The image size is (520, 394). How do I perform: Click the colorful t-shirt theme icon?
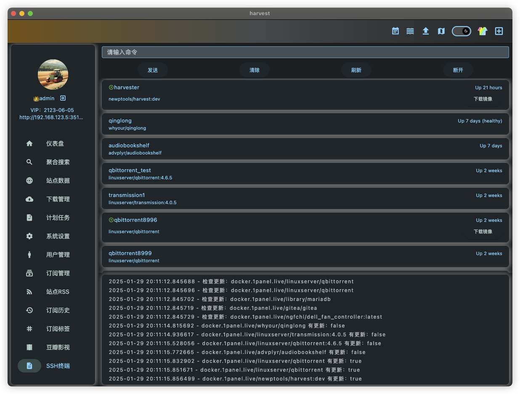coord(483,31)
